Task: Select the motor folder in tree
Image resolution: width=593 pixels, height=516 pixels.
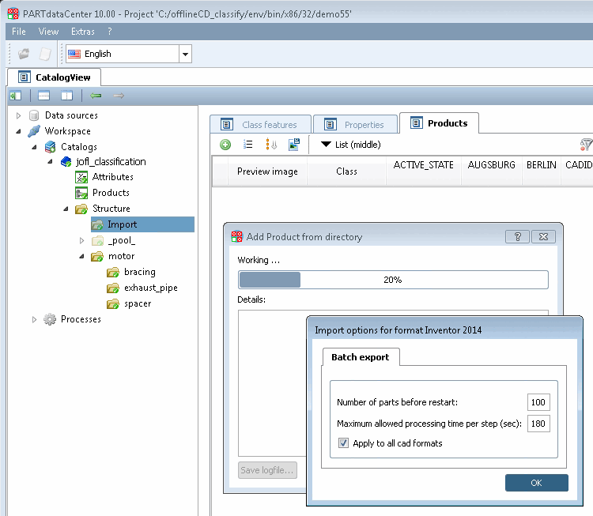Action: click(122, 256)
